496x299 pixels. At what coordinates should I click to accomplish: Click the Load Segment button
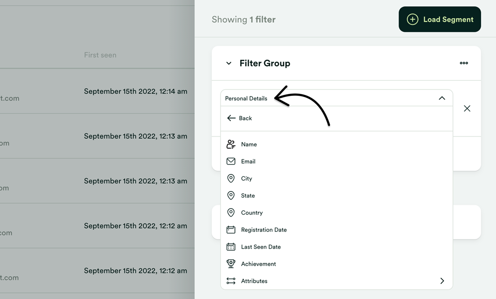440,19
